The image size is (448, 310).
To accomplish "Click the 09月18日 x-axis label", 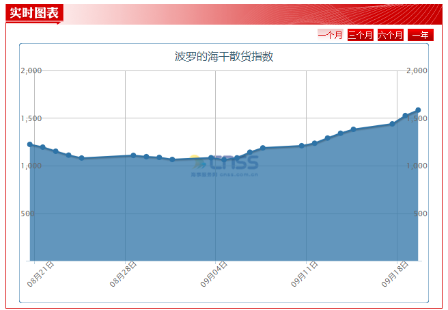I will tap(395, 274).
